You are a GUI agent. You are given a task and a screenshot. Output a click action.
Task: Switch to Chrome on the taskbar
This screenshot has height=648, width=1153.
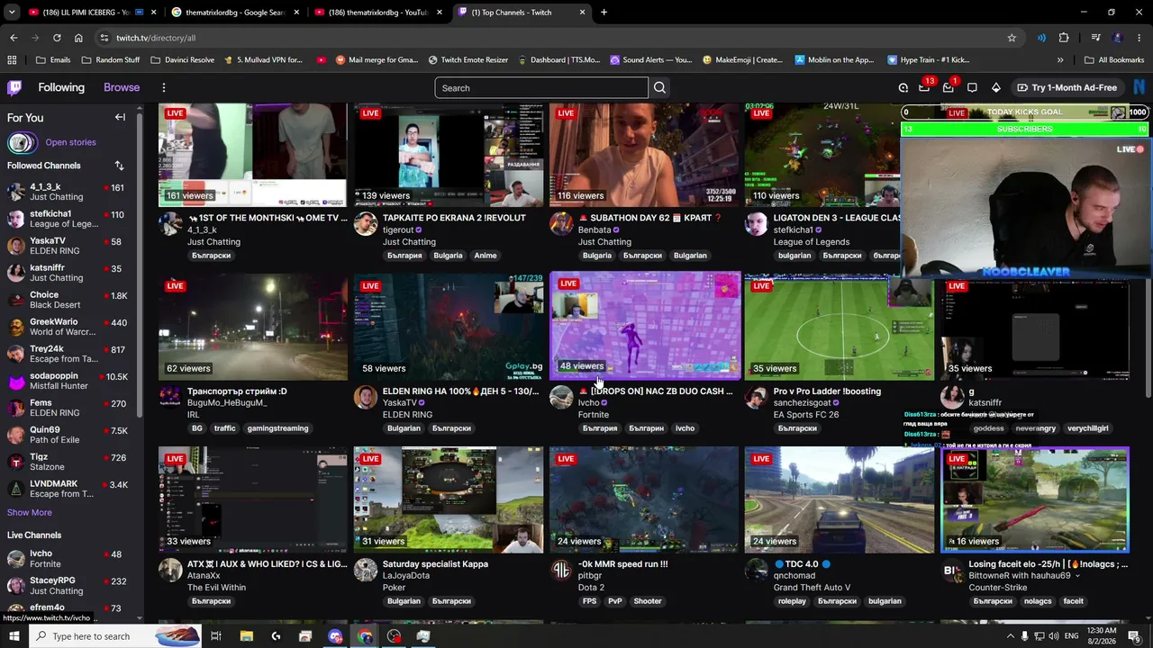pyautogui.click(x=365, y=636)
